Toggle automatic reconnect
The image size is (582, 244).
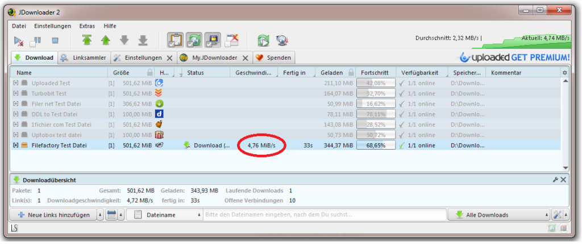point(194,40)
